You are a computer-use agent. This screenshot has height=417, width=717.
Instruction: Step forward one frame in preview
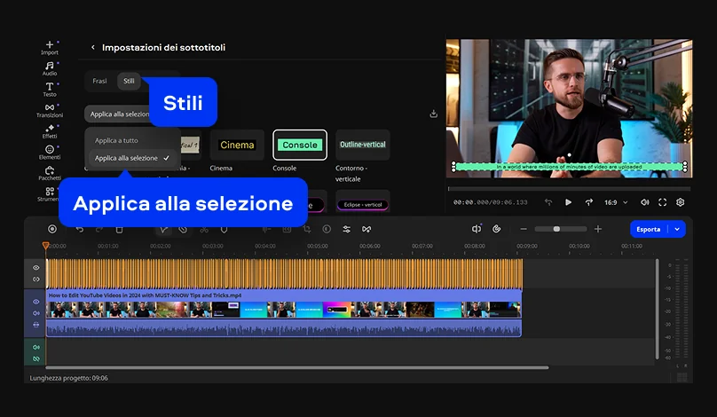click(588, 202)
